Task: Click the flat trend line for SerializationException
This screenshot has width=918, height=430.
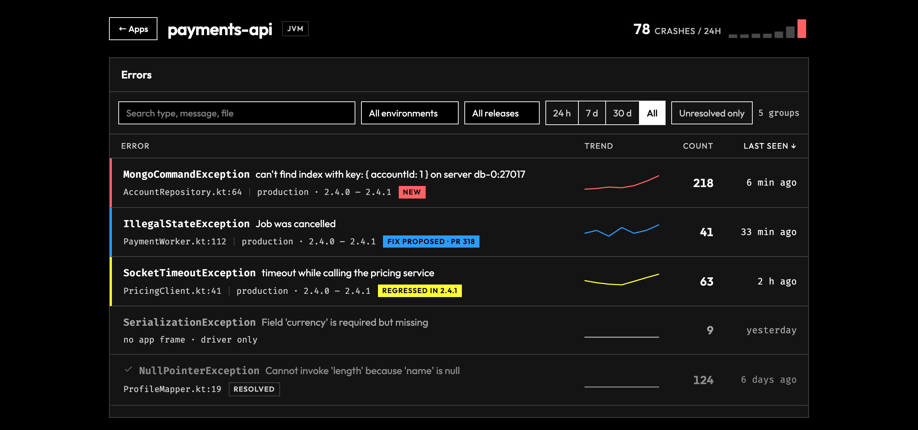Action: [621, 337]
